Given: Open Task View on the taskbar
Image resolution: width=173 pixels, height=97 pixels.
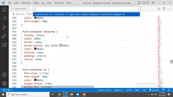Looking at the screenshot, I should coord(53,95).
